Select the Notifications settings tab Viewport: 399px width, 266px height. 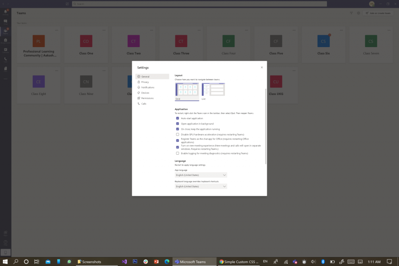coord(148,88)
